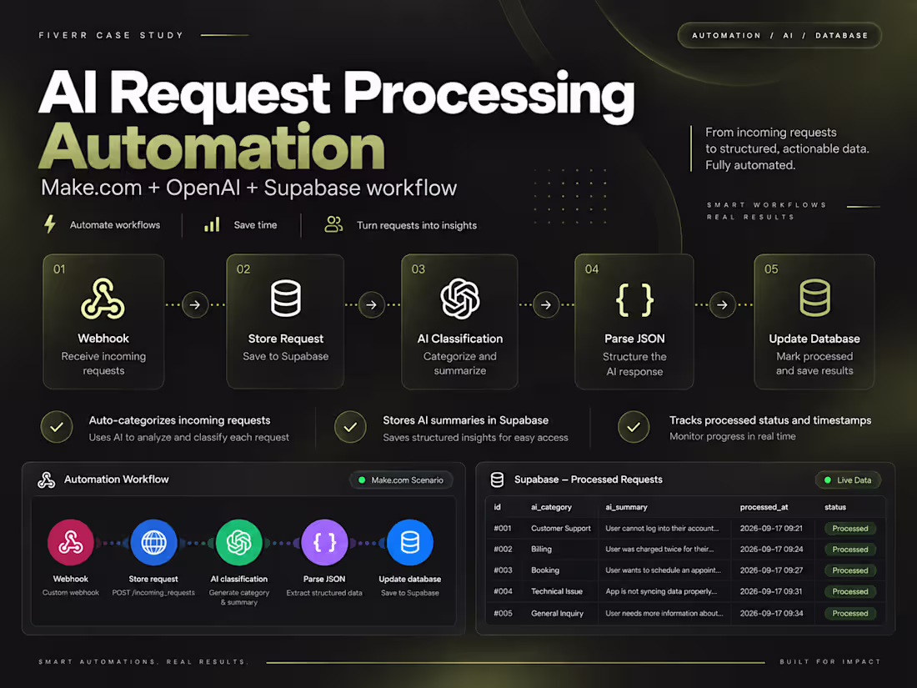Click the 'Custom webhook' label
The image size is (917, 688).
coord(71,593)
